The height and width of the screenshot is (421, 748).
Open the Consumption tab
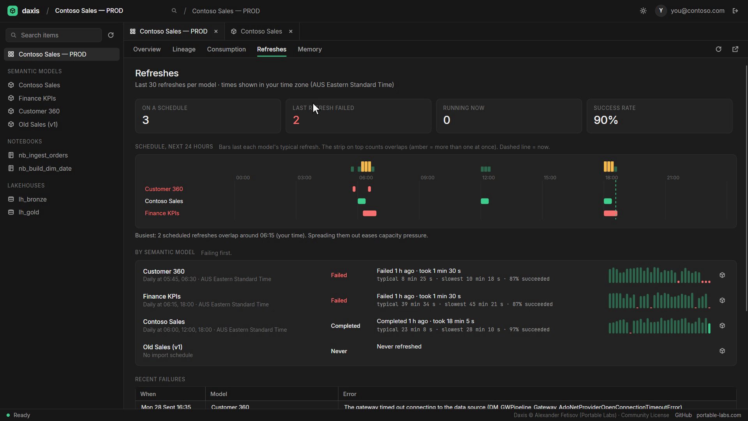click(x=226, y=49)
